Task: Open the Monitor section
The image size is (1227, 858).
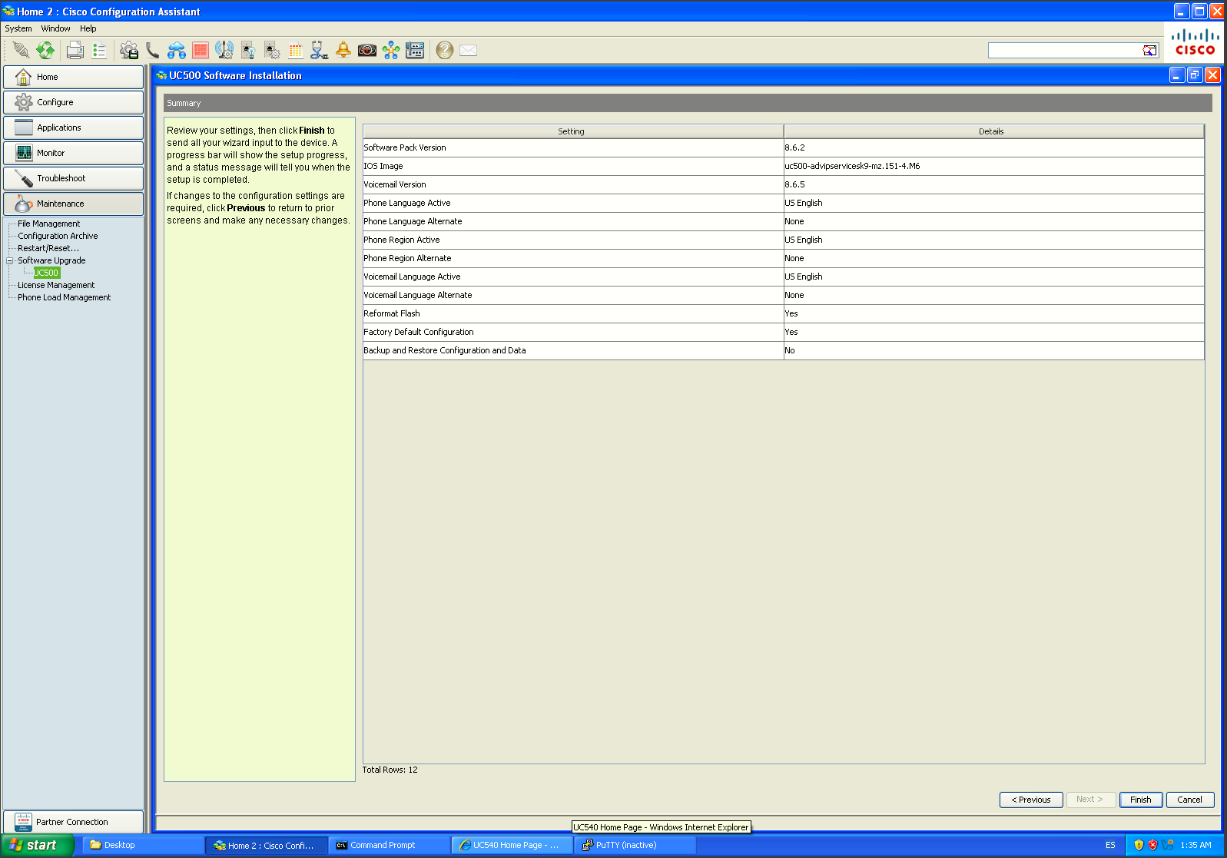Action: coord(73,153)
